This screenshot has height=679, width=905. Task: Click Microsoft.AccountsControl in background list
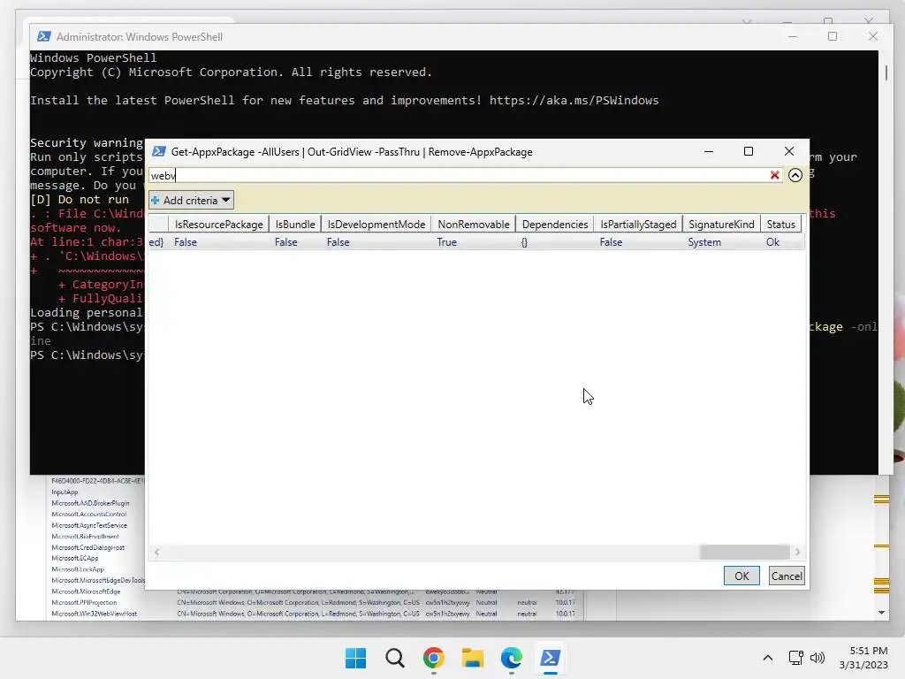click(89, 514)
